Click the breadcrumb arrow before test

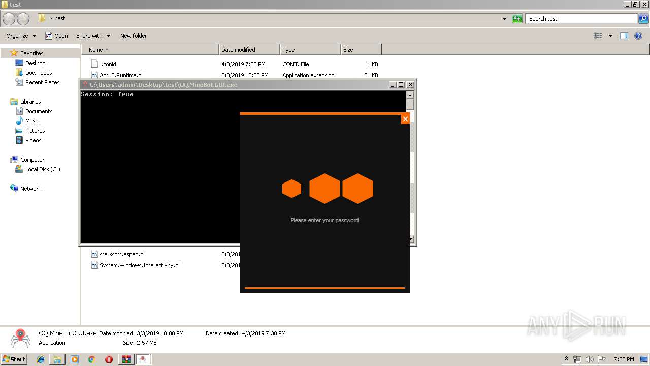(x=51, y=19)
